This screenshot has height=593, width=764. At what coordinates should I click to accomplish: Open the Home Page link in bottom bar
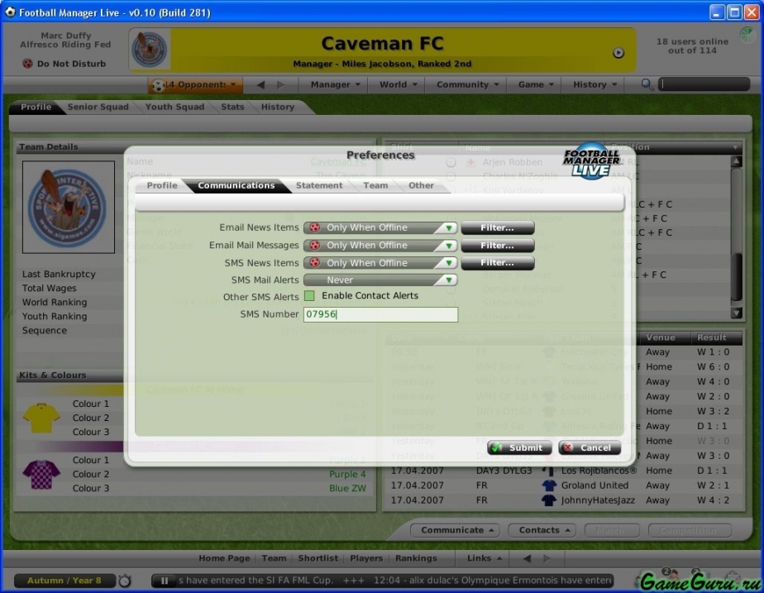224,558
